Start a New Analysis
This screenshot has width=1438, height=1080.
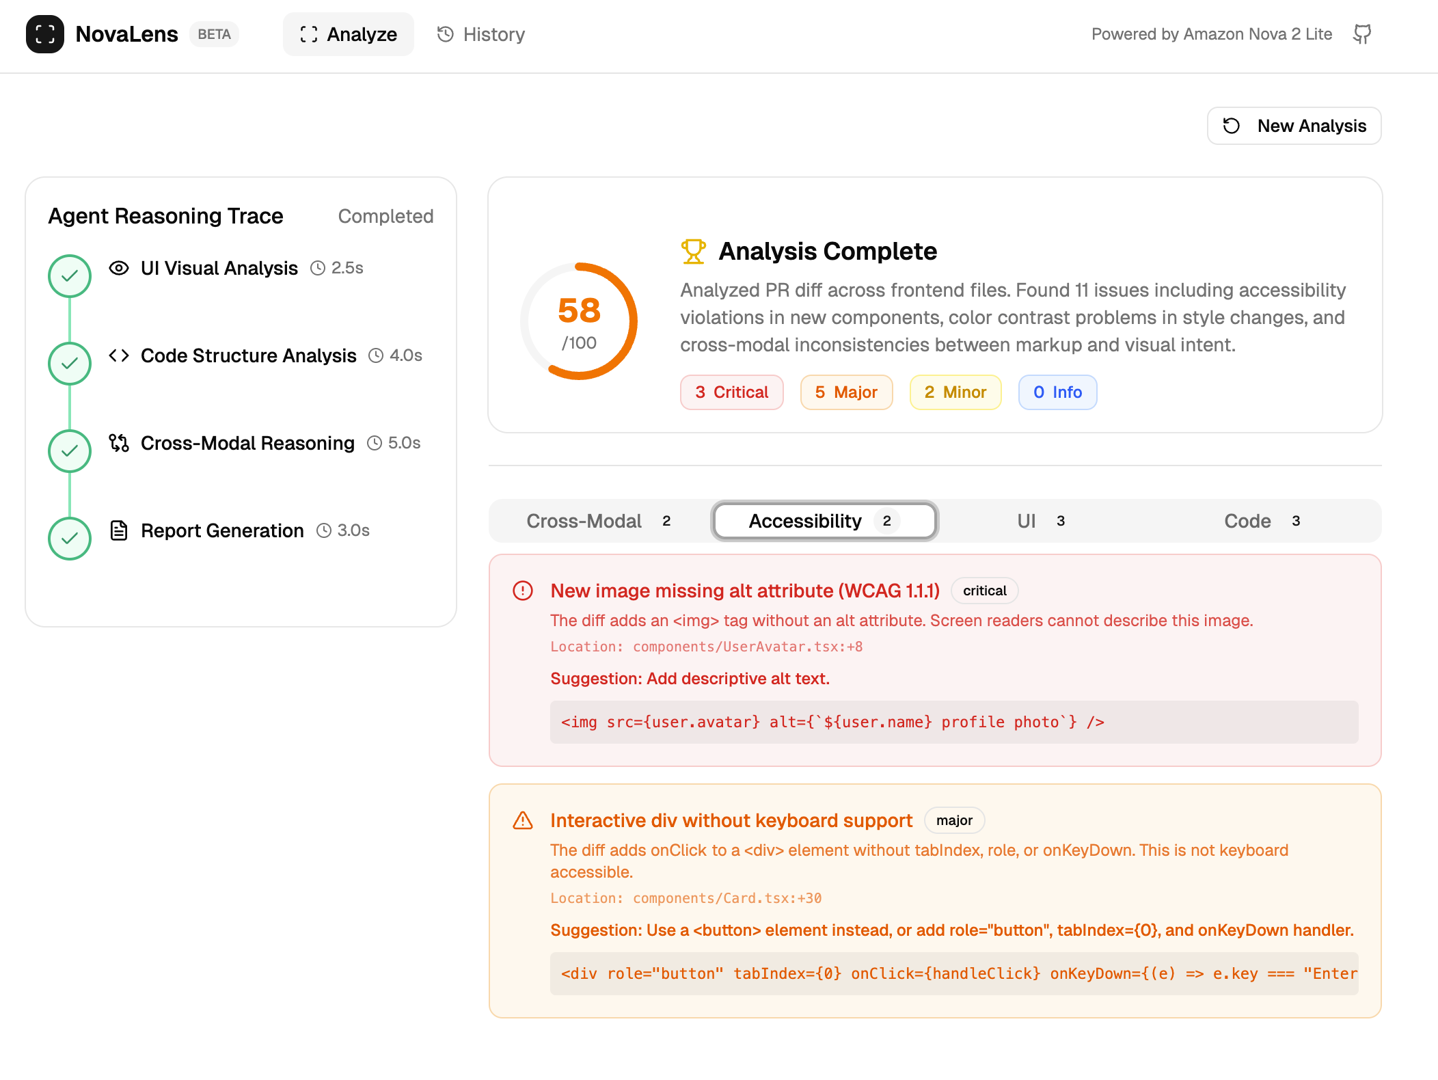click(1294, 126)
